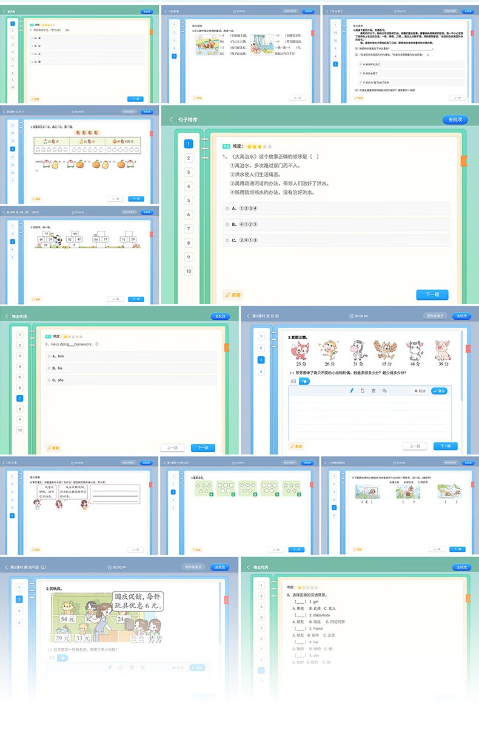Switch to keyboard input mode under the animal question
479x739 pixels.
(x=293, y=381)
